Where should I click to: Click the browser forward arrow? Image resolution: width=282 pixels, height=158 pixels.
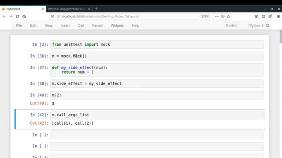pos(11,17)
